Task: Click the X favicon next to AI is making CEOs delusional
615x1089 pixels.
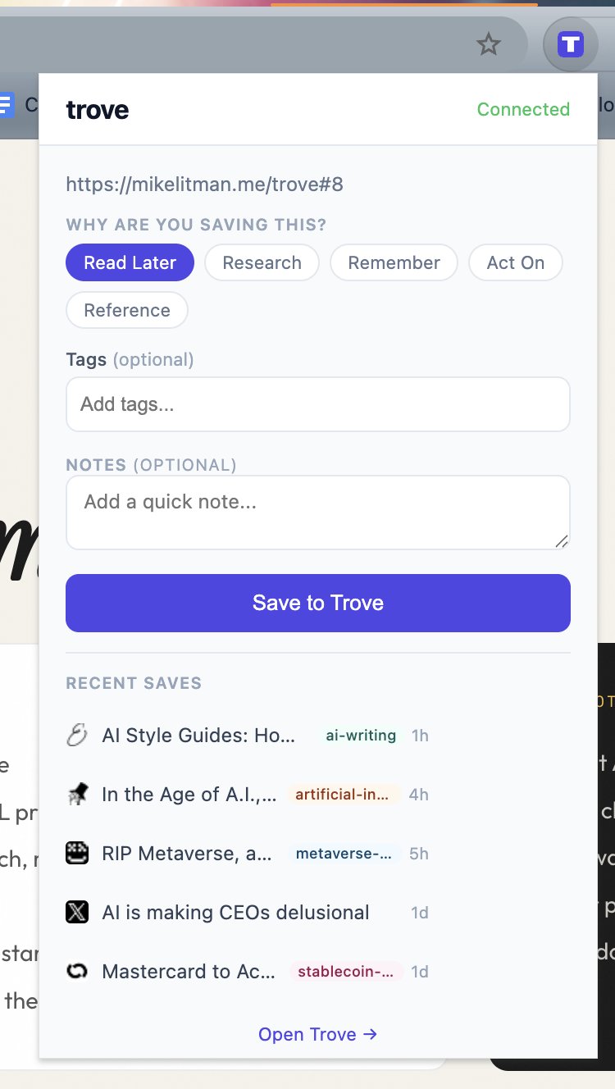Action: tap(77, 912)
